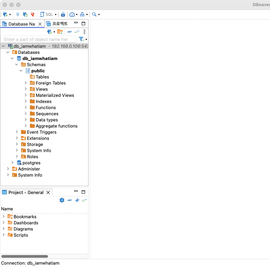Open the dashboard gauge dropdown arrow
Screen dimensions: 270x268
[77, 14]
